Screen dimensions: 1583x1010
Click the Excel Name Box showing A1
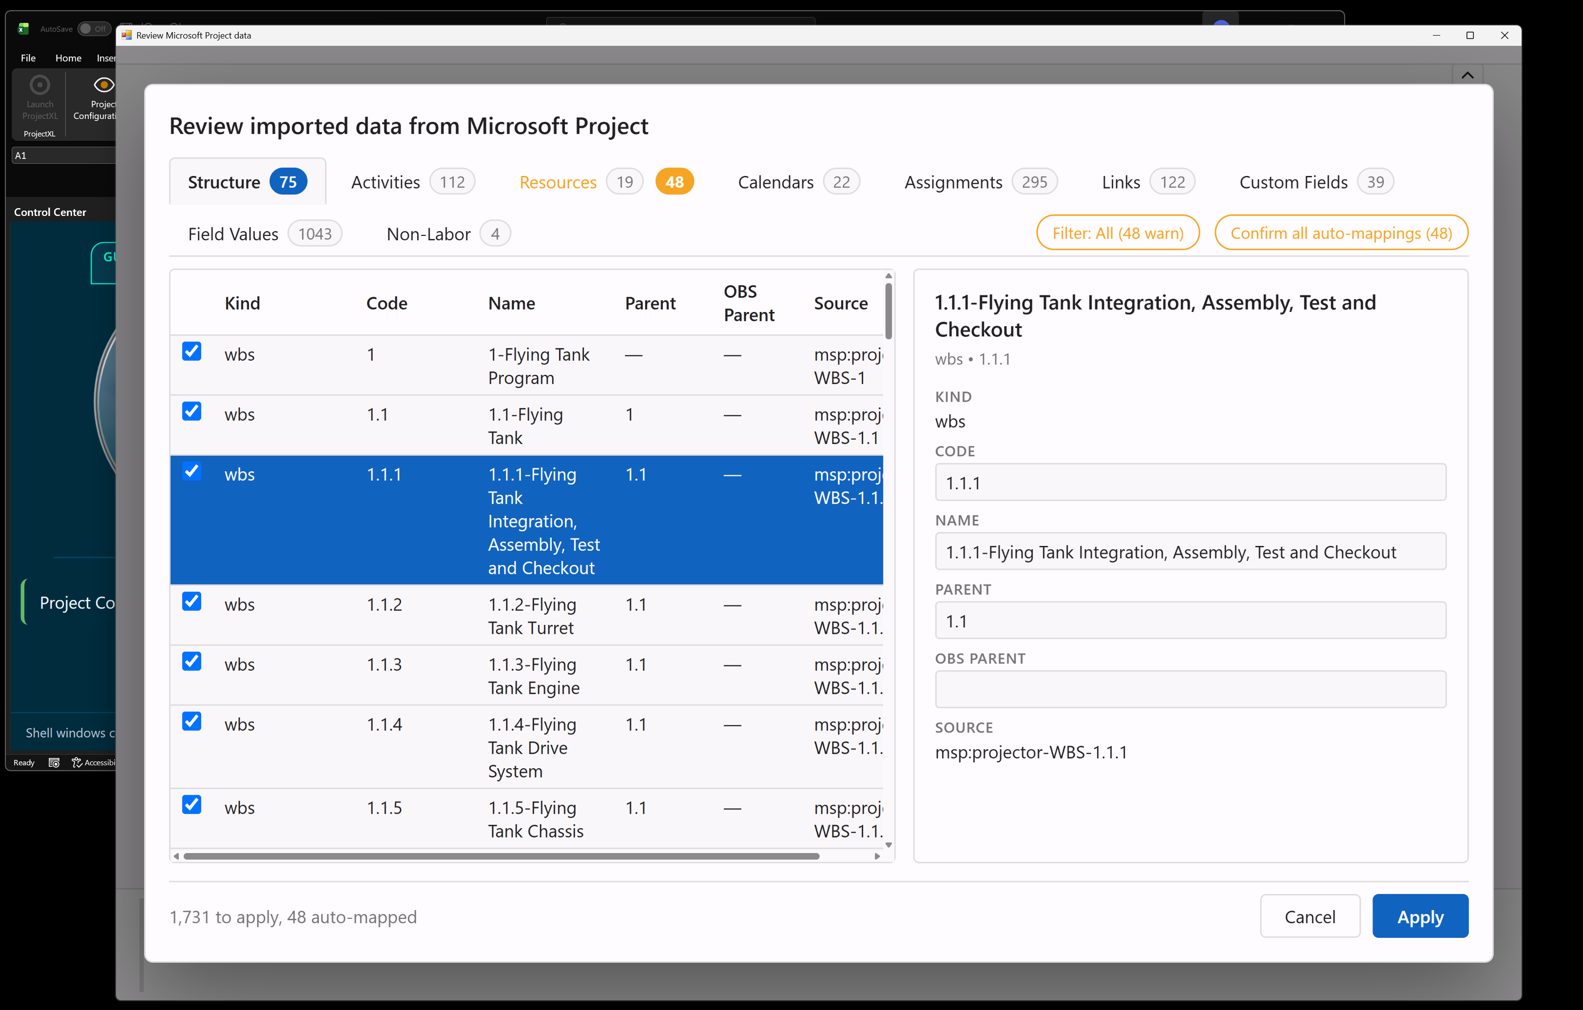pyautogui.click(x=64, y=155)
